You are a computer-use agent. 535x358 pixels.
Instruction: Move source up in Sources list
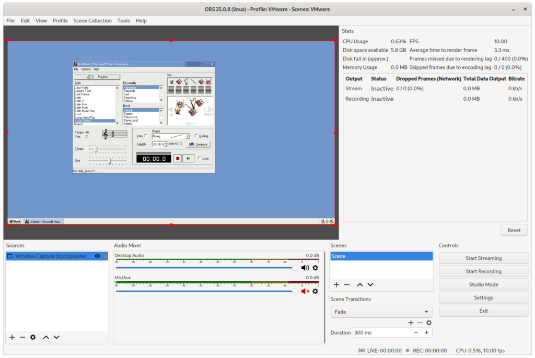46,337
